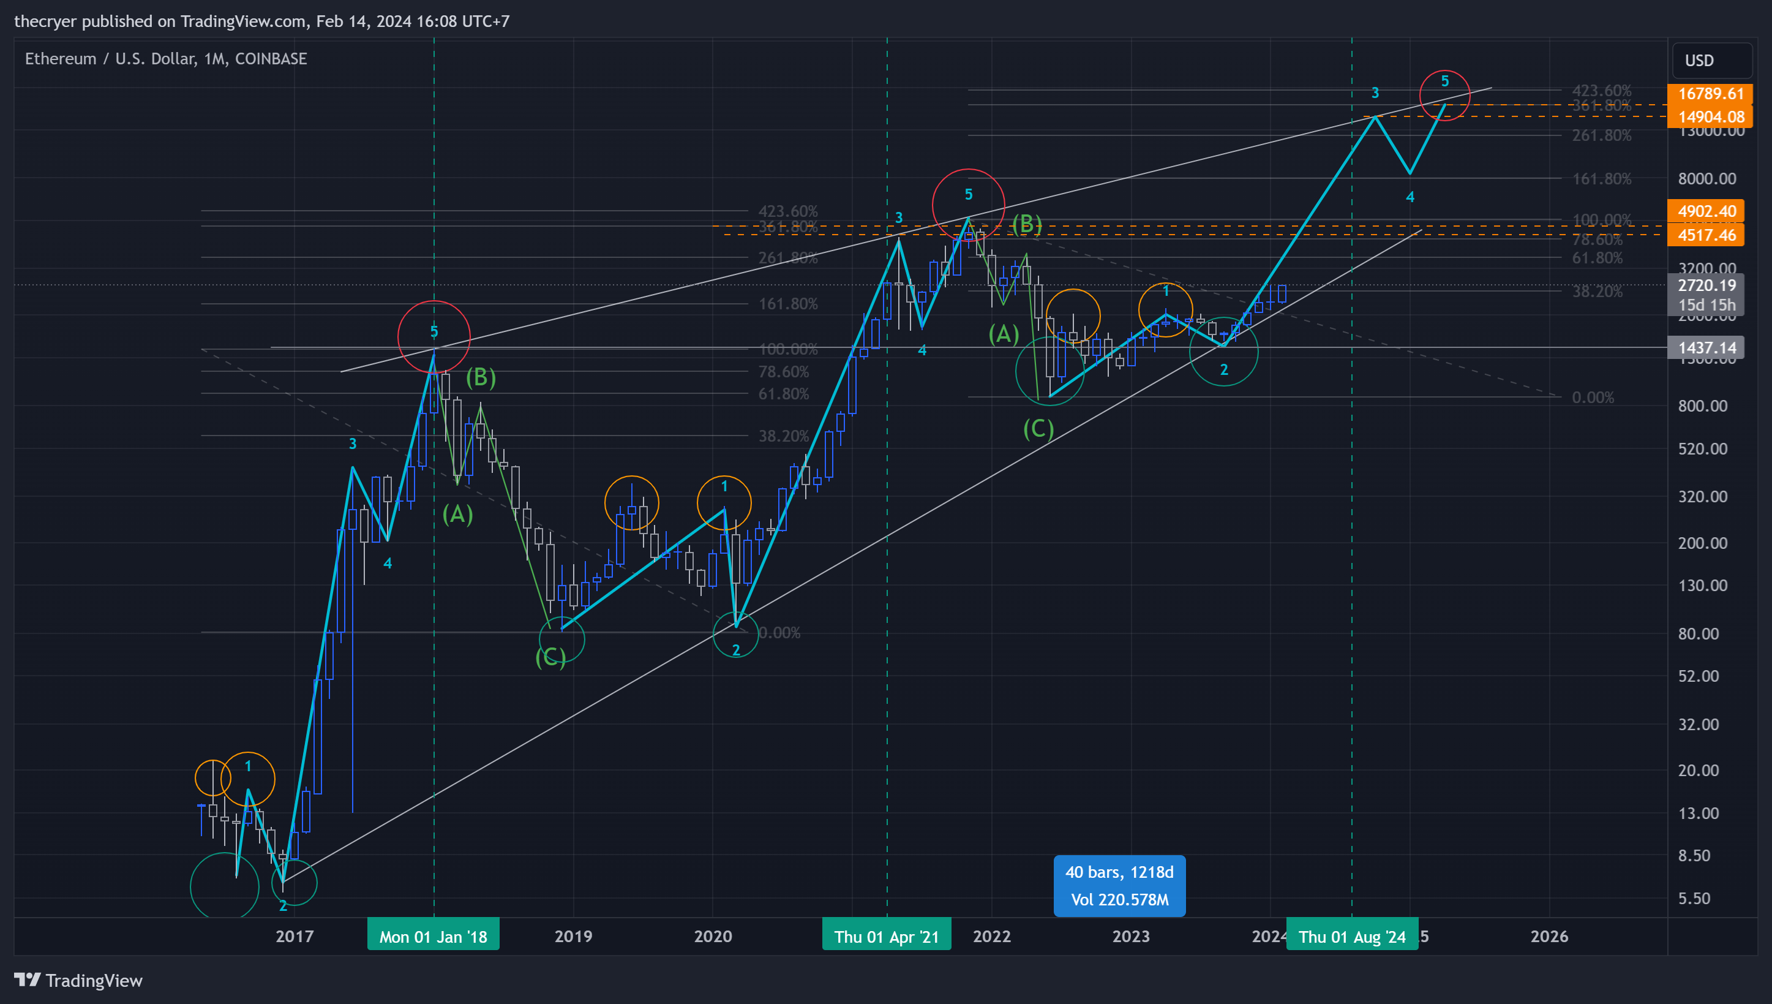This screenshot has height=1004, width=1772.
Task: Click the projected wave 4 label
Action: [1410, 197]
